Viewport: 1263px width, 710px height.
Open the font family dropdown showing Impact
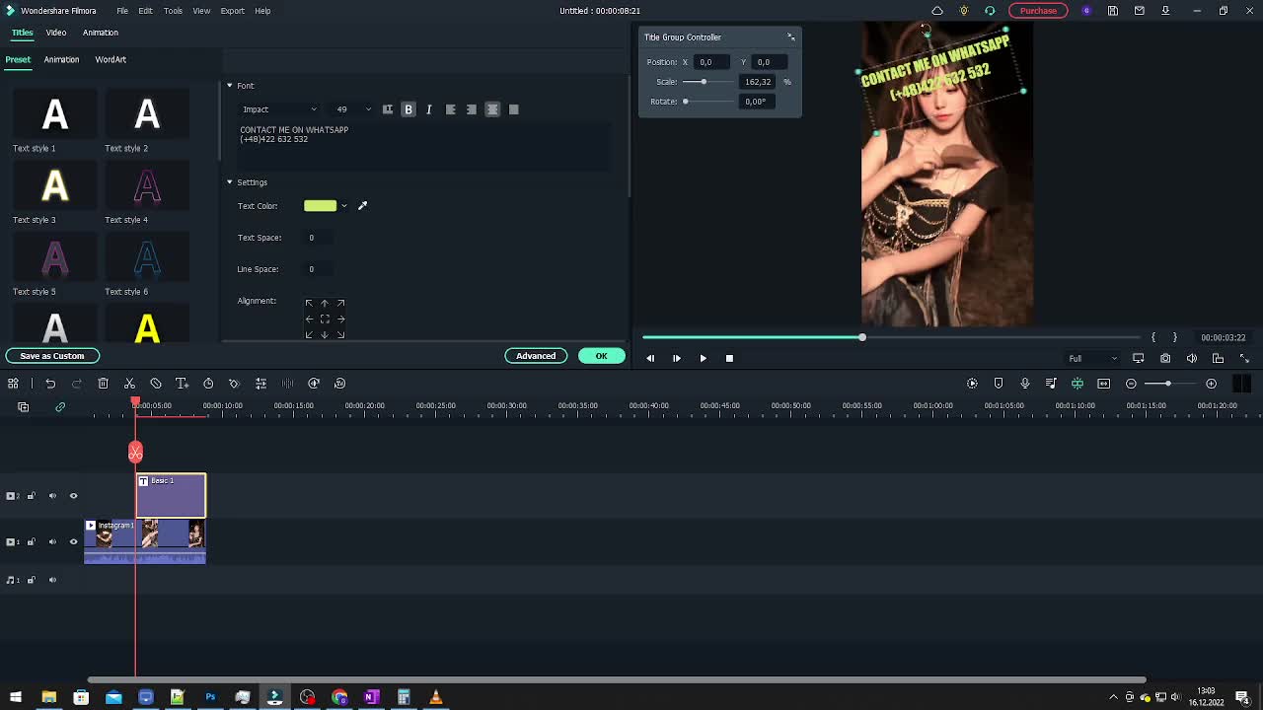tap(279, 108)
